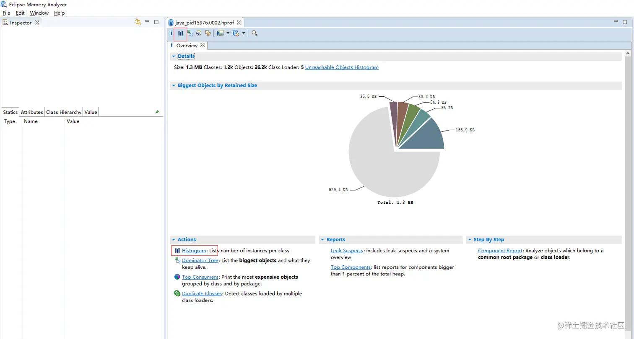Open the Leak Suspects report link
Image resolution: width=634 pixels, height=339 pixels.
click(347, 251)
